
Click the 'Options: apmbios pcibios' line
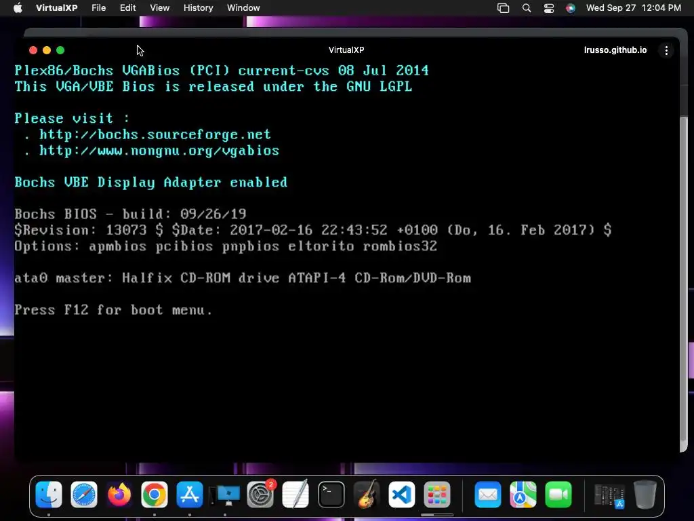pos(226,246)
